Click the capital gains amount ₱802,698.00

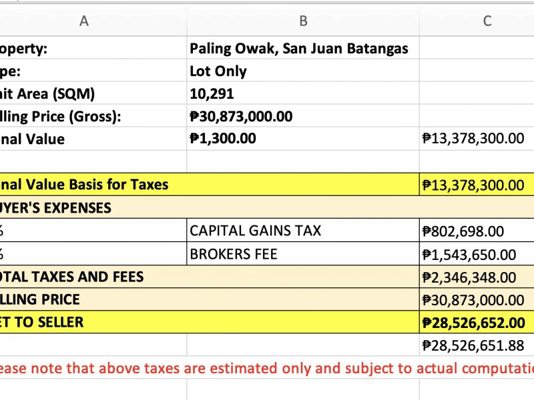coord(463,231)
